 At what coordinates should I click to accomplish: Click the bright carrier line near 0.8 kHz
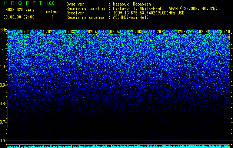(x=119, y=100)
